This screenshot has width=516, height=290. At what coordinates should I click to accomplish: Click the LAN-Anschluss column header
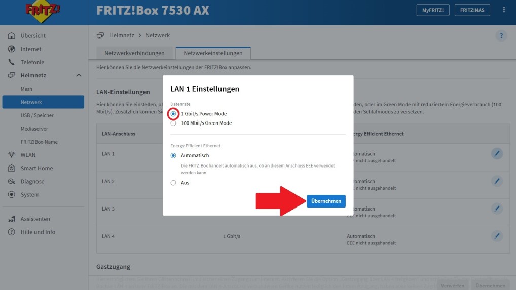click(x=119, y=134)
